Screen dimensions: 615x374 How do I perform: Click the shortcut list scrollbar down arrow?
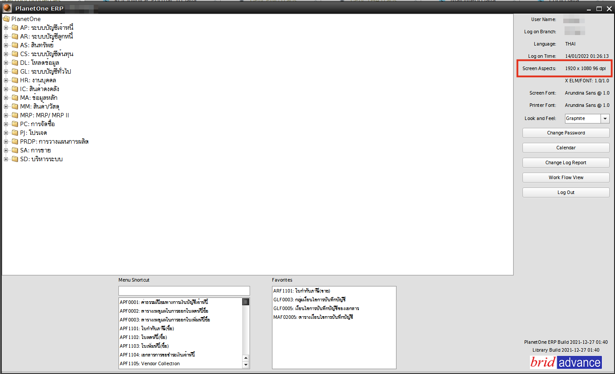246,365
